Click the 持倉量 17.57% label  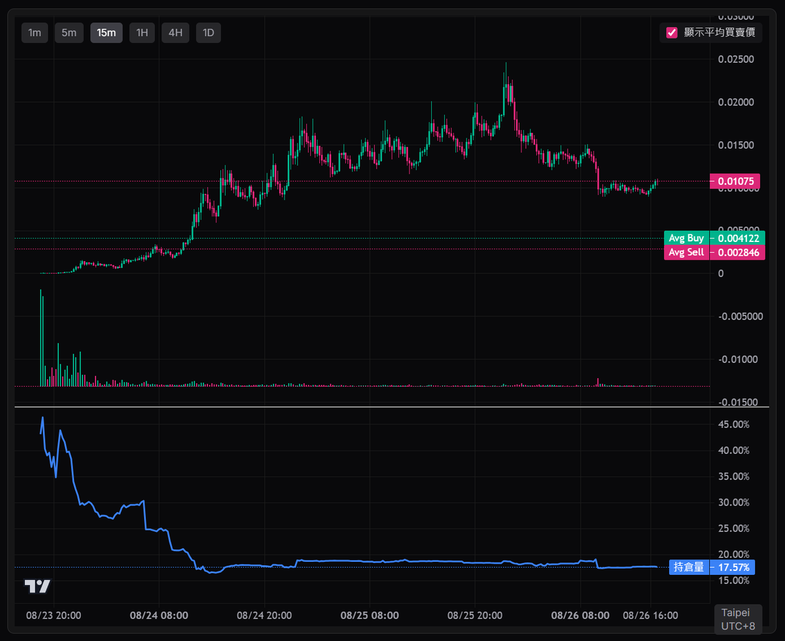[712, 567]
